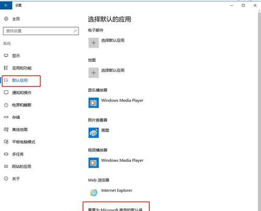This screenshot has height=211, width=261.
Task: Click the 照片查看器 section label
Action: (98, 120)
